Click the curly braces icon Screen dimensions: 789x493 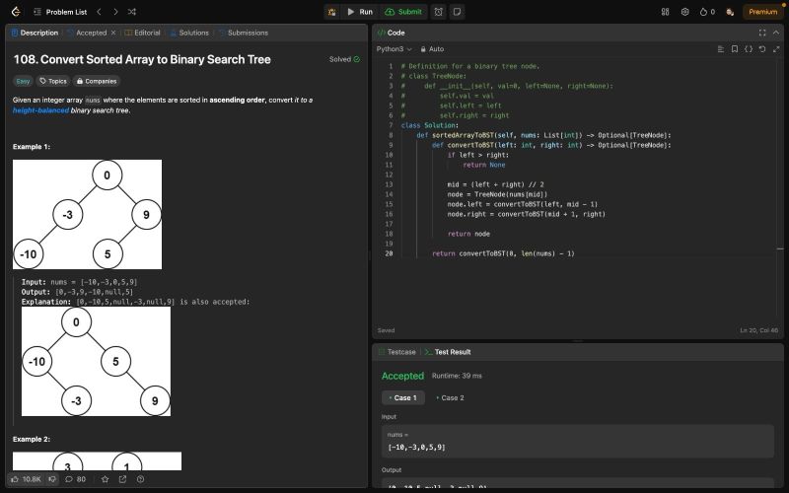point(749,48)
